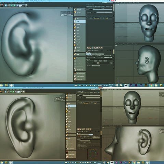Image resolution: width=164 pixels, height=164 pixels.
Task: Choose the Fill brush in upper screenshot
Action: [80, 45]
